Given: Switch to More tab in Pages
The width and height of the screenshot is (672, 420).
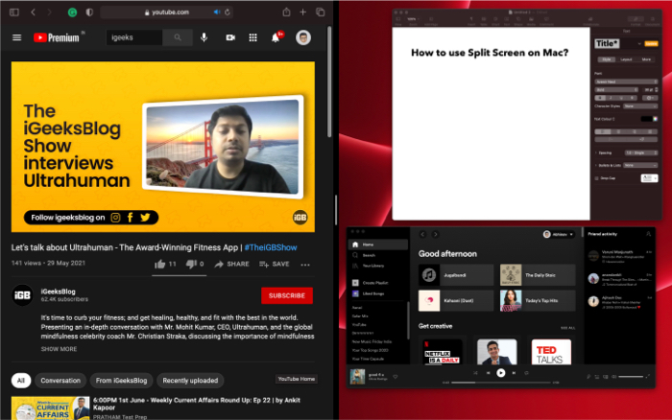Looking at the screenshot, I should tap(646, 59).
